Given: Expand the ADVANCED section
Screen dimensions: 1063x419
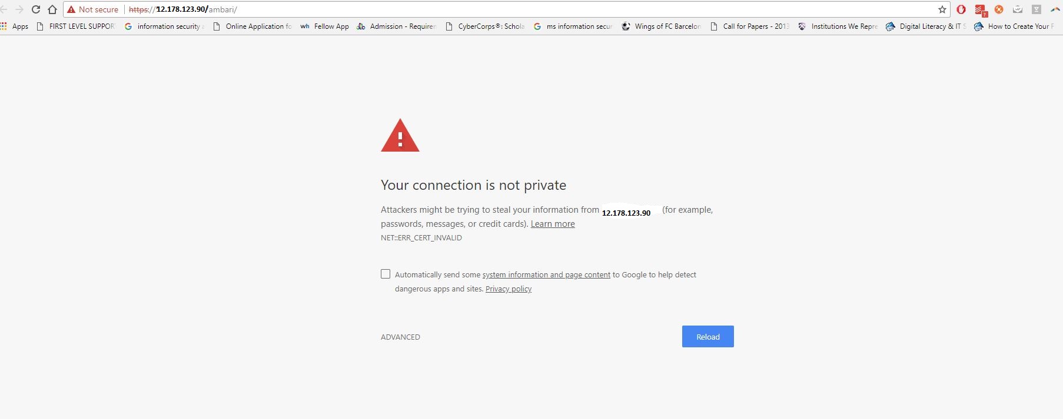Looking at the screenshot, I should (x=400, y=337).
